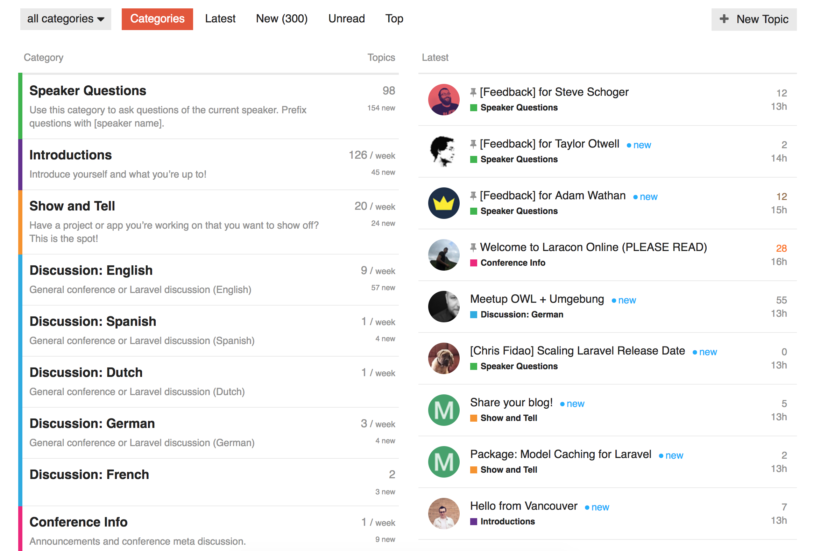Open the Share your blog! topic
The image size is (813, 551).
pos(511,402)
